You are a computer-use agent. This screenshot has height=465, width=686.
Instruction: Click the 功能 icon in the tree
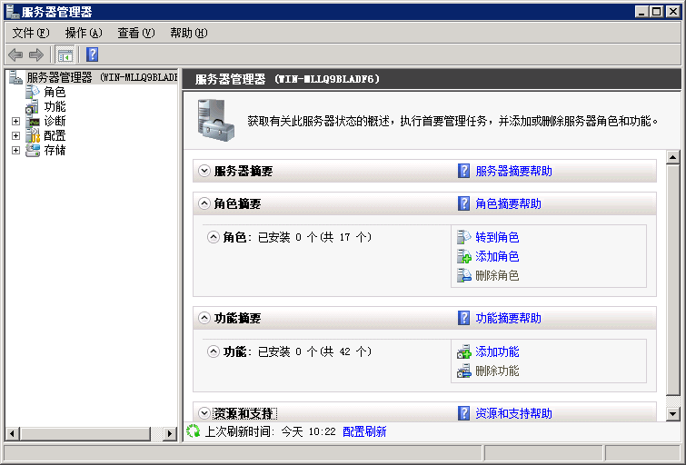(33, 107)
